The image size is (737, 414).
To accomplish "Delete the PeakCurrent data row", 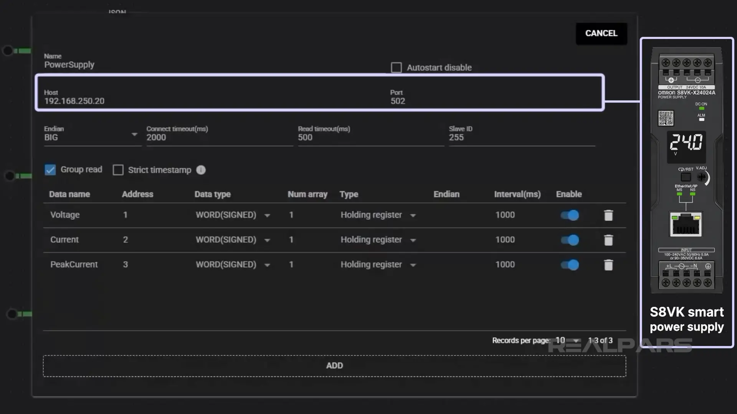I will pyautogui.click(x=608, y=265).
